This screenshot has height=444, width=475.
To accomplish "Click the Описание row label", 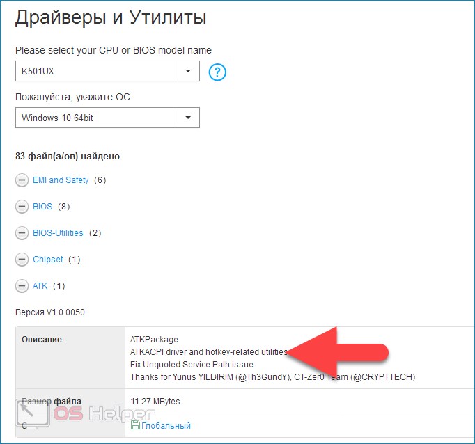I will [x=42, y=340].
